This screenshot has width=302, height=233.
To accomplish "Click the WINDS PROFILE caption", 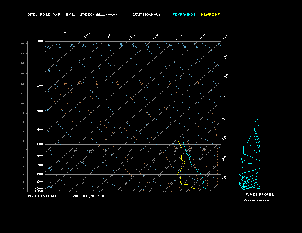I will [x=260, y=195].
